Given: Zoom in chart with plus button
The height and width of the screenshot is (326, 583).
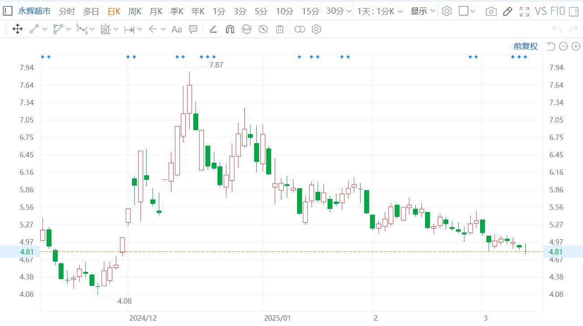Looking at the screenshot, I should pyautogui.click(x=576, y=46).
